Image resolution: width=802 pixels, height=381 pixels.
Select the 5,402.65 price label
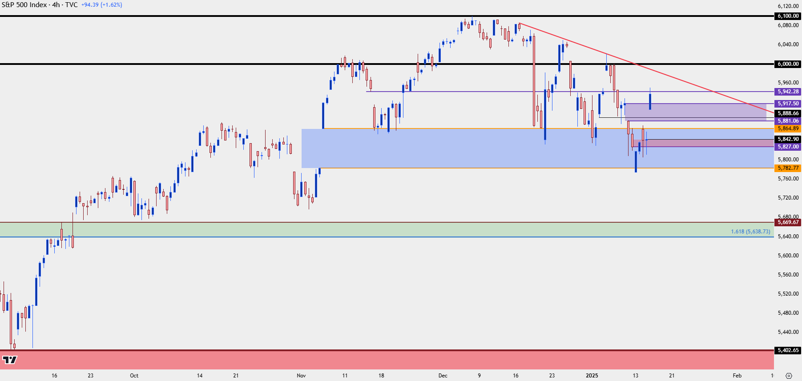pos(788,350)
